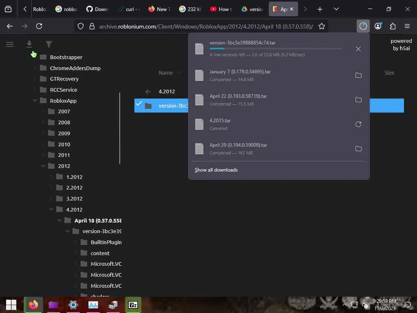Open Firefox application hamburger menu
This screenshot has height=313, width=417.
407,26
